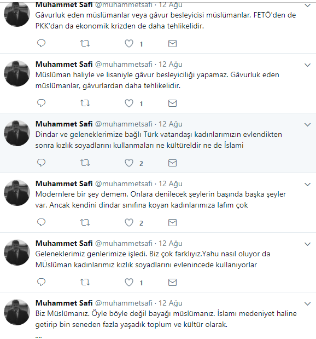
Task: Expand more menu on 'Dindar ve geleneklerimize' tweet
Action: (307, 124)
